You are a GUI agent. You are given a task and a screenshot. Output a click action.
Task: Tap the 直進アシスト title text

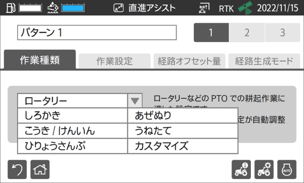click(x=152, y=8)
